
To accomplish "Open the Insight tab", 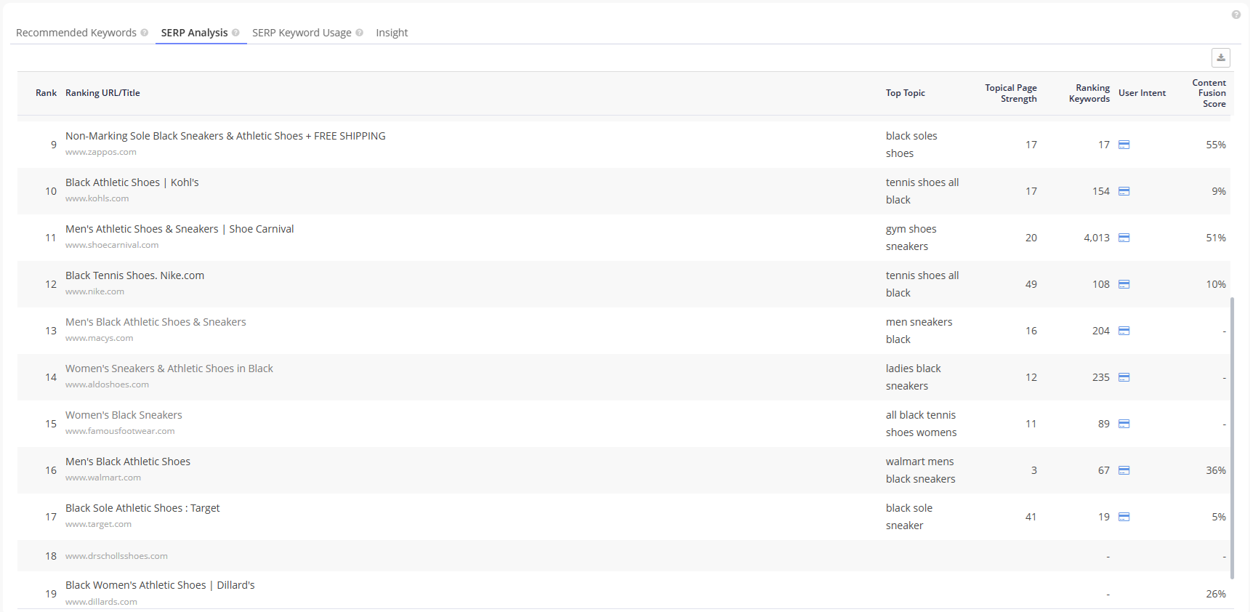I will click(392, 33).
